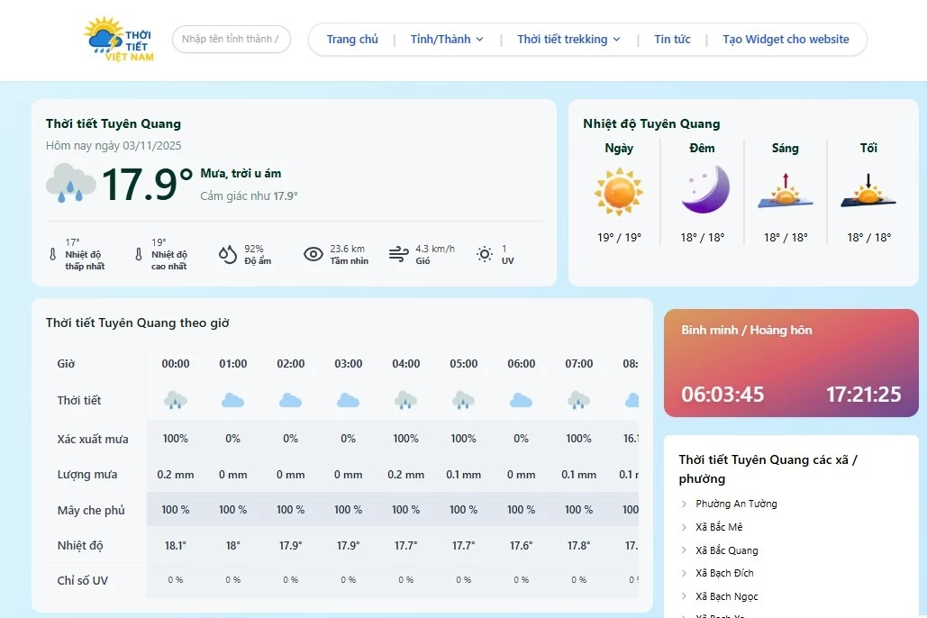This screenshot has width=927, height=618.
Task: Click the moon icon under Đêm
Action: (x=704, y=190)
